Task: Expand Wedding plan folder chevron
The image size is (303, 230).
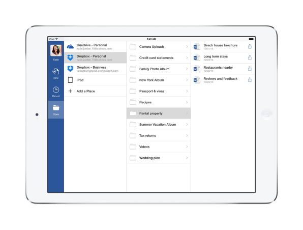Action: [187, 158]
